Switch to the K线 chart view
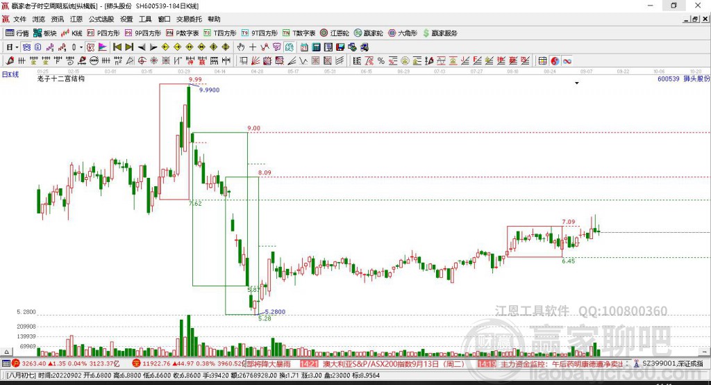Image resolution: width=711 pixels, height=385 pixels. [72, 33]
